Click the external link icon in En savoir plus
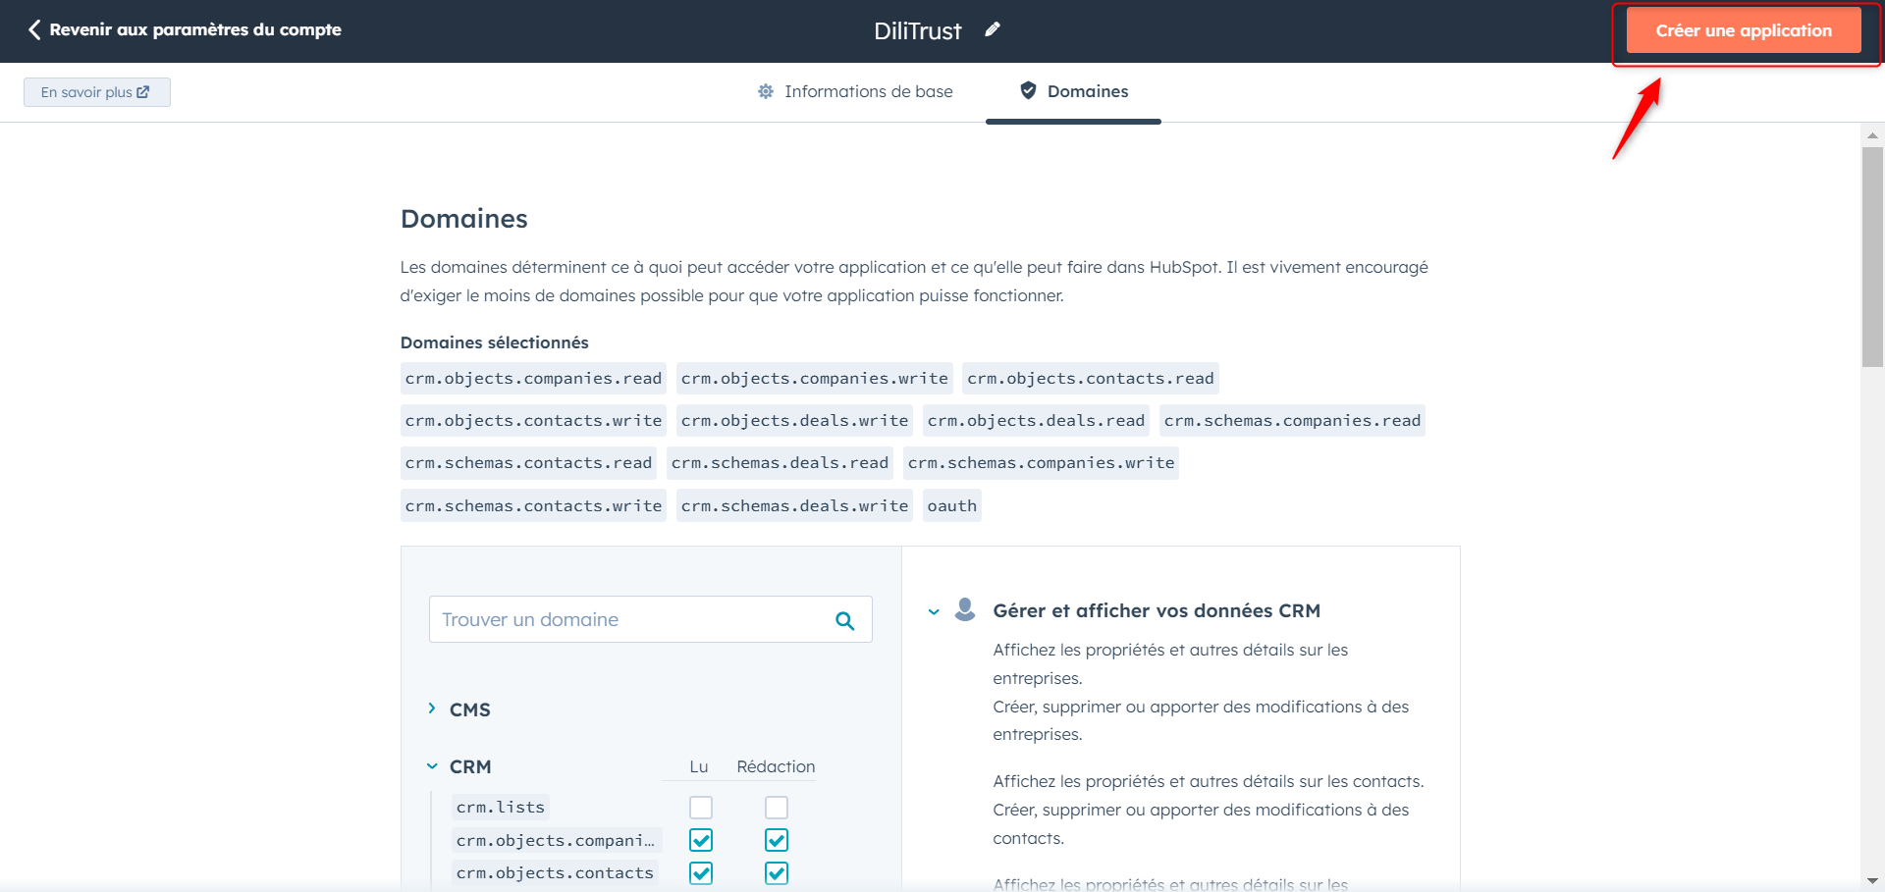 143,92
